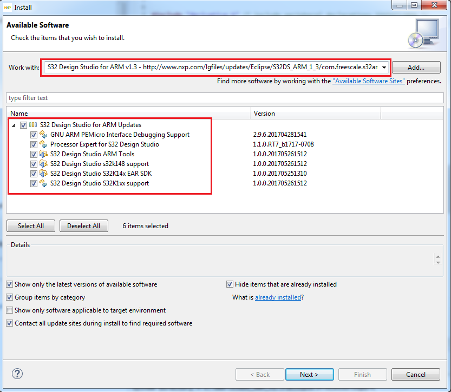The image size is (451, 392).
Task: Click the Processor Expert for S32 Design Studio icon
Action: pyautogui.click(x=43, y=144)
